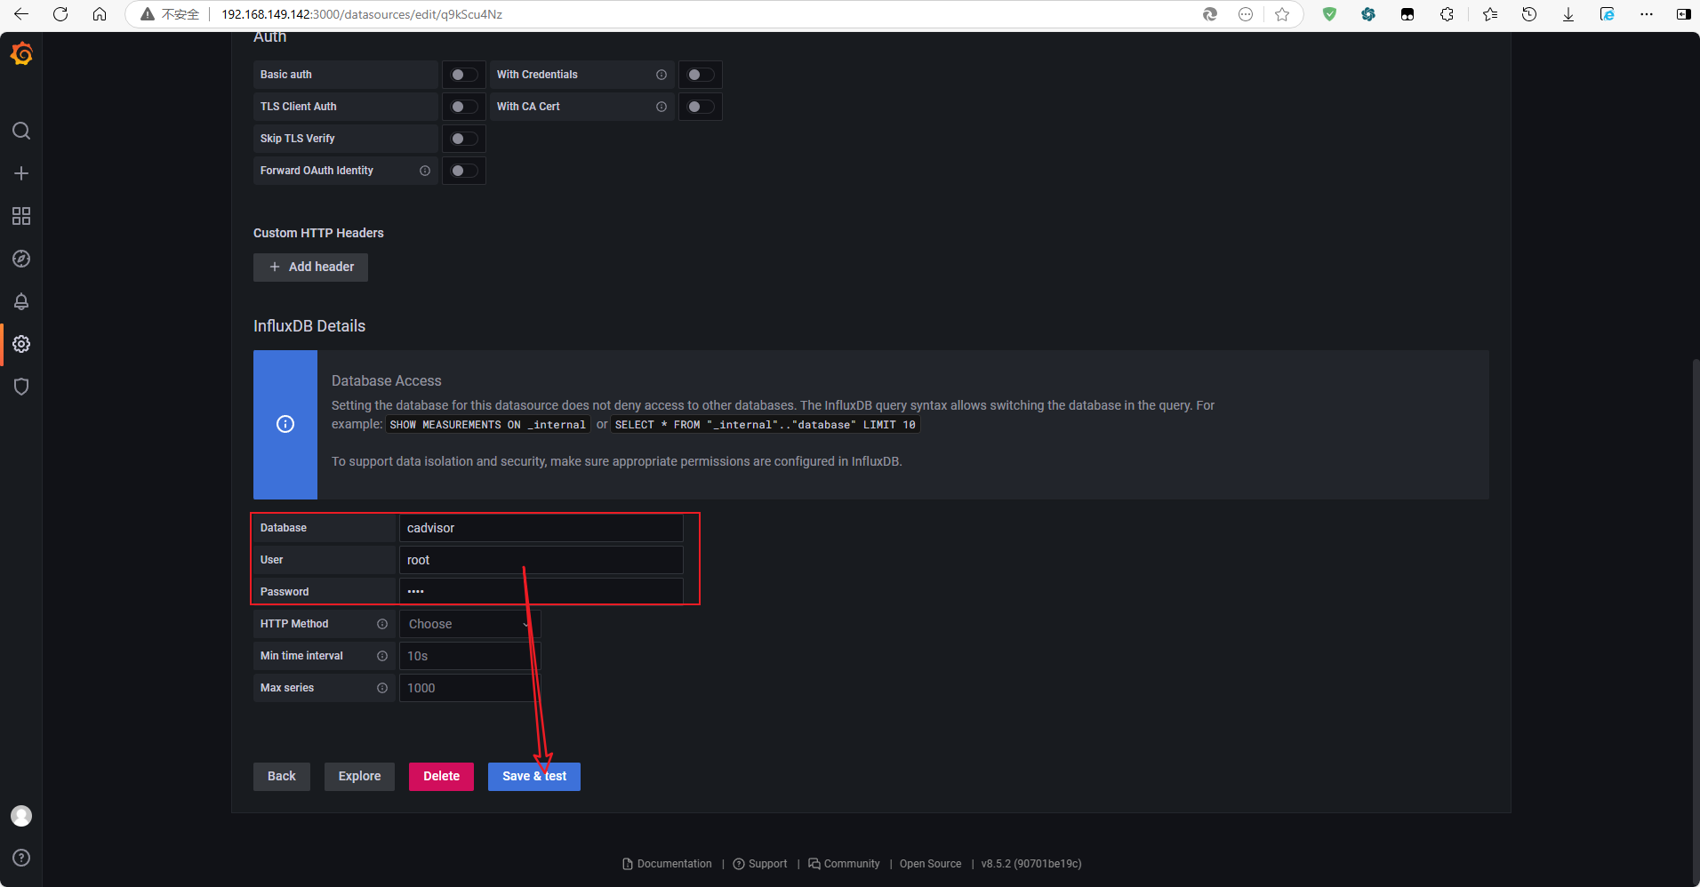
Task: Click the info icon next to Forward OAuth Identity
Action: (x=425, y=171)
